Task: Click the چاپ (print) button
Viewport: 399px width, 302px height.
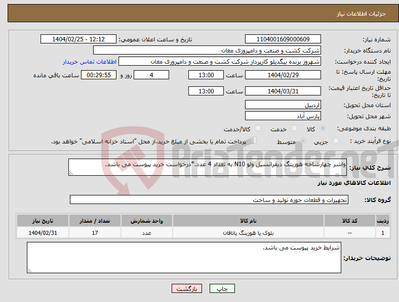Action: click(x=222, y=288)
